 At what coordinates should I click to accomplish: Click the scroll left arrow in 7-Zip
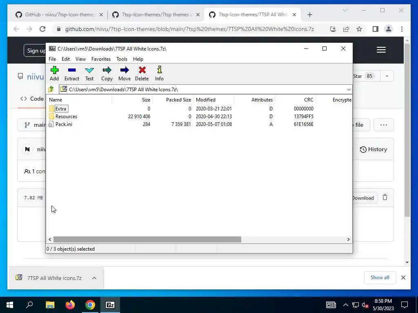(x=50, y=240)
